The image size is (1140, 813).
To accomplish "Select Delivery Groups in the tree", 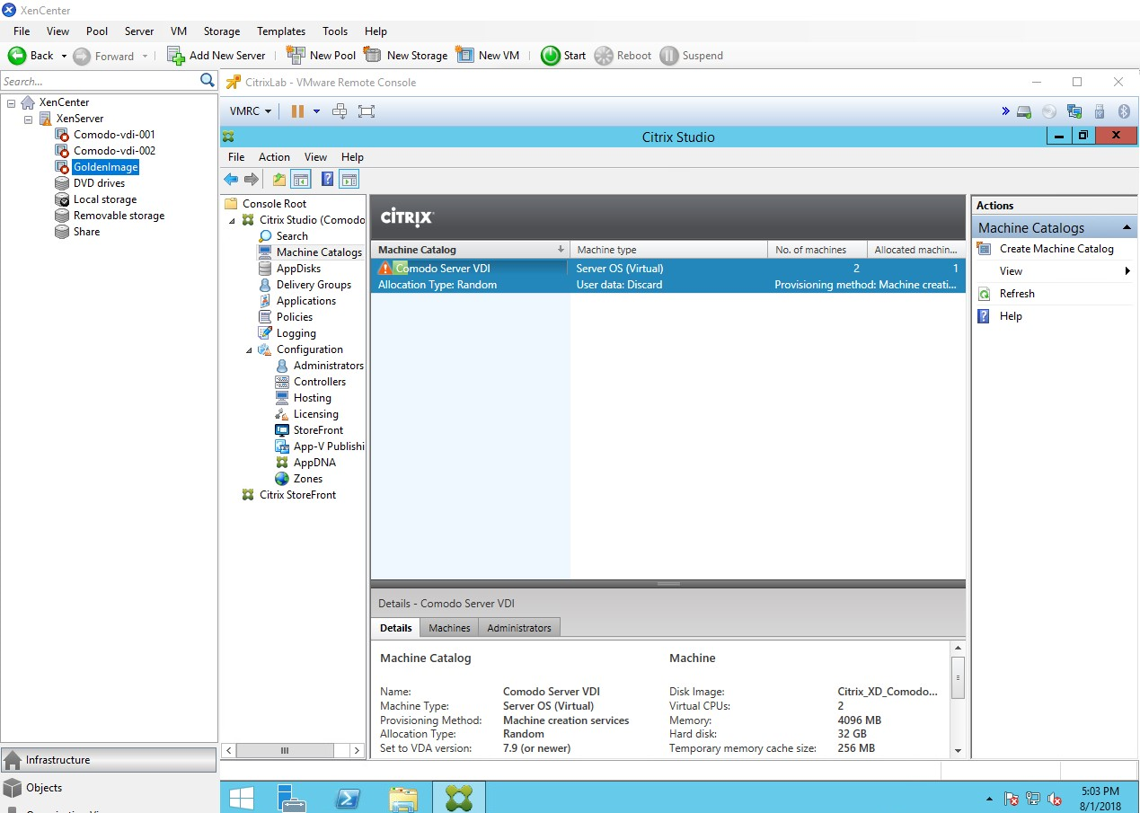I will 314,285.
